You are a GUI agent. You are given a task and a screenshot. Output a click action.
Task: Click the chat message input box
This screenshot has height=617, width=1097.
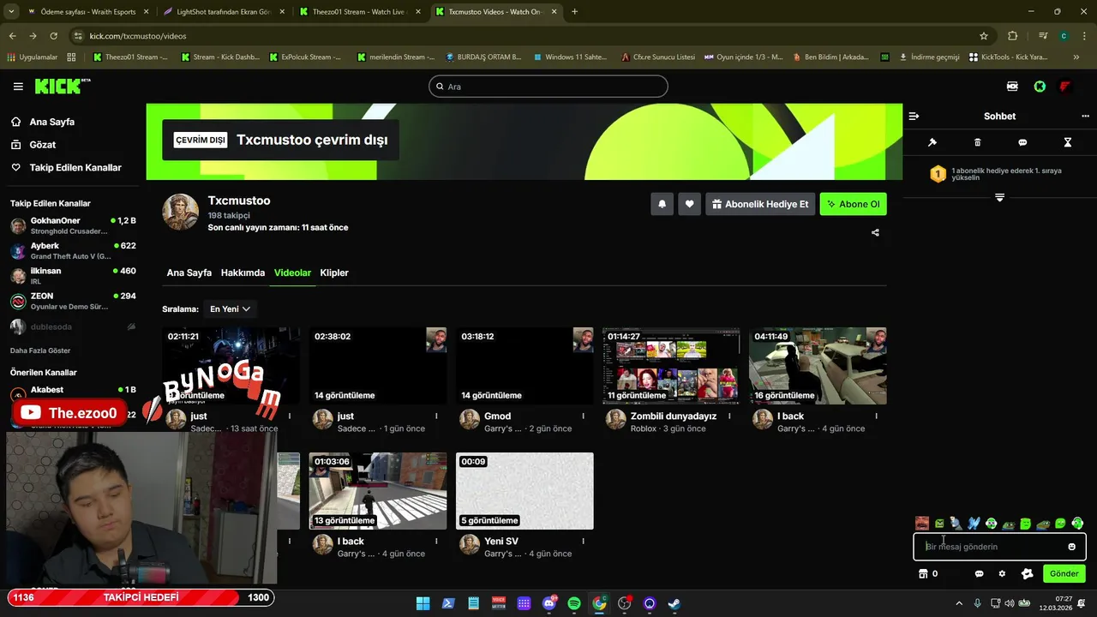tap(999, 547)
